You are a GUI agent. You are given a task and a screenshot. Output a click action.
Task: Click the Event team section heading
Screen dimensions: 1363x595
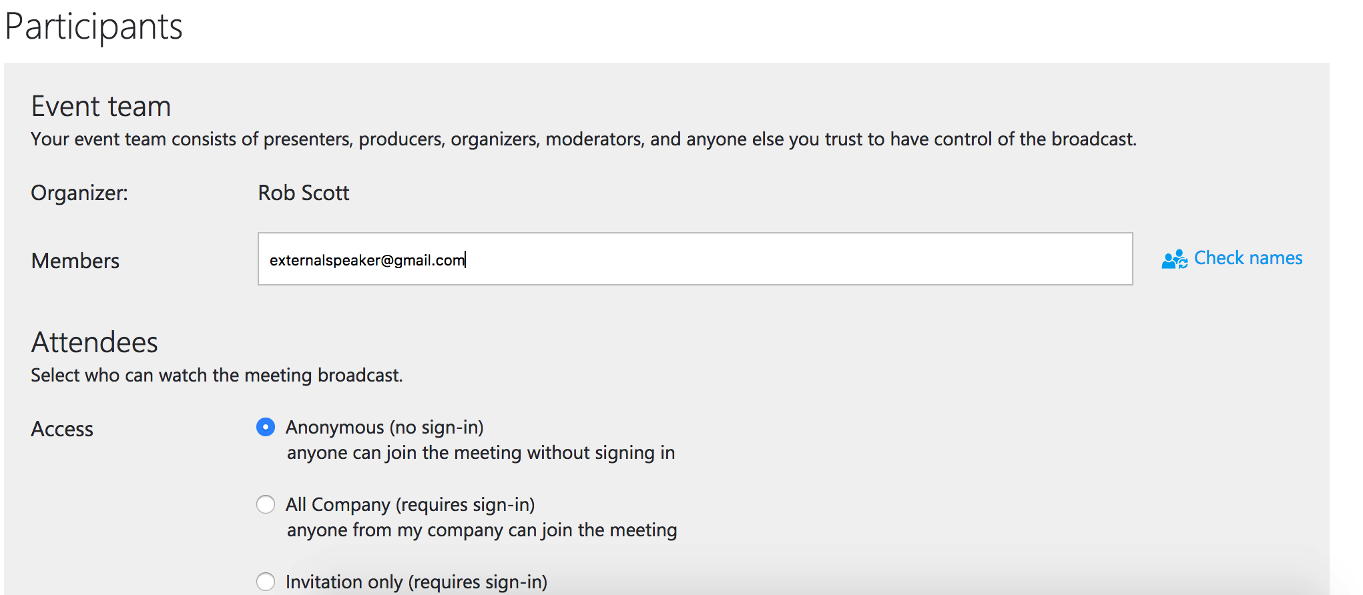[101, 106]
